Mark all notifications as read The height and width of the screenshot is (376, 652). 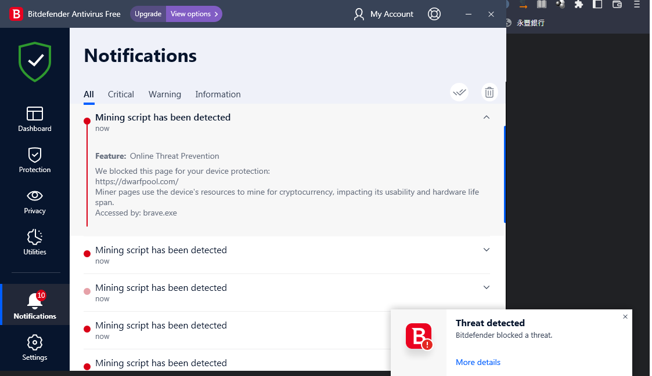pyautogui.click(x=459, y=92)
